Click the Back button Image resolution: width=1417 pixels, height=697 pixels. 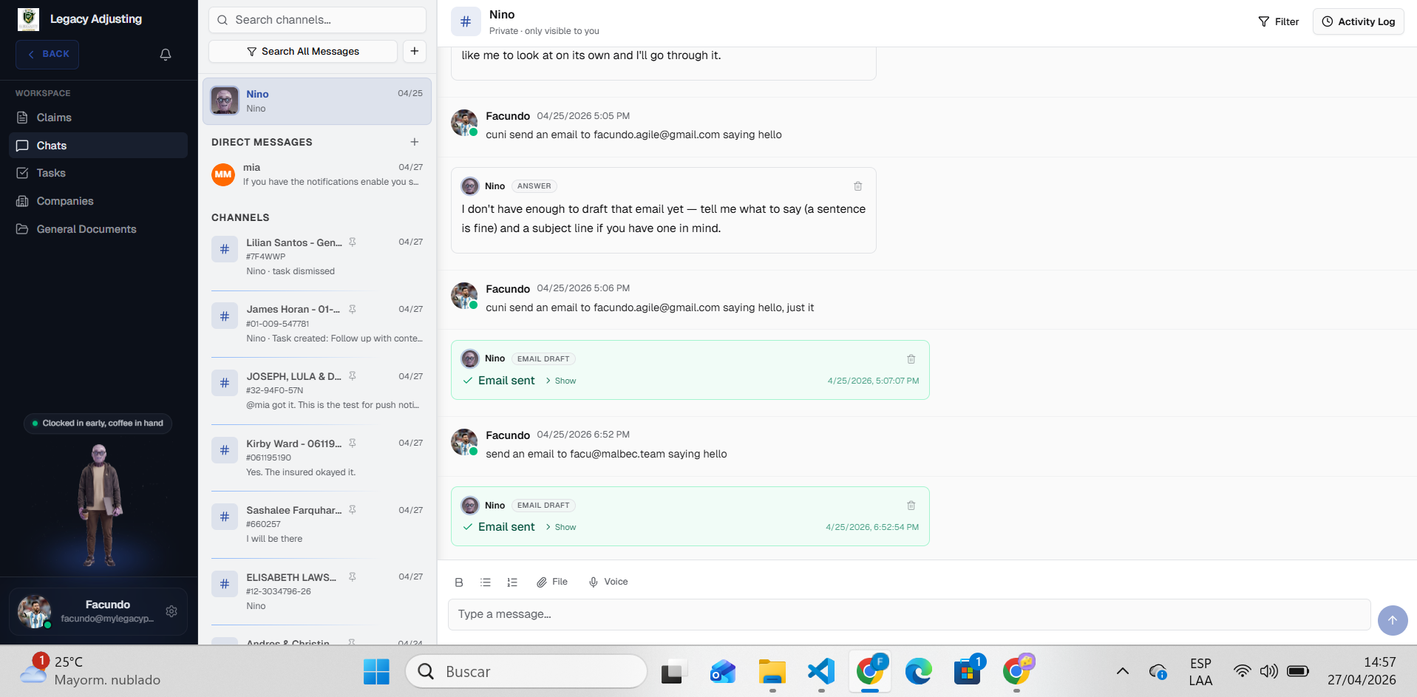47,54
